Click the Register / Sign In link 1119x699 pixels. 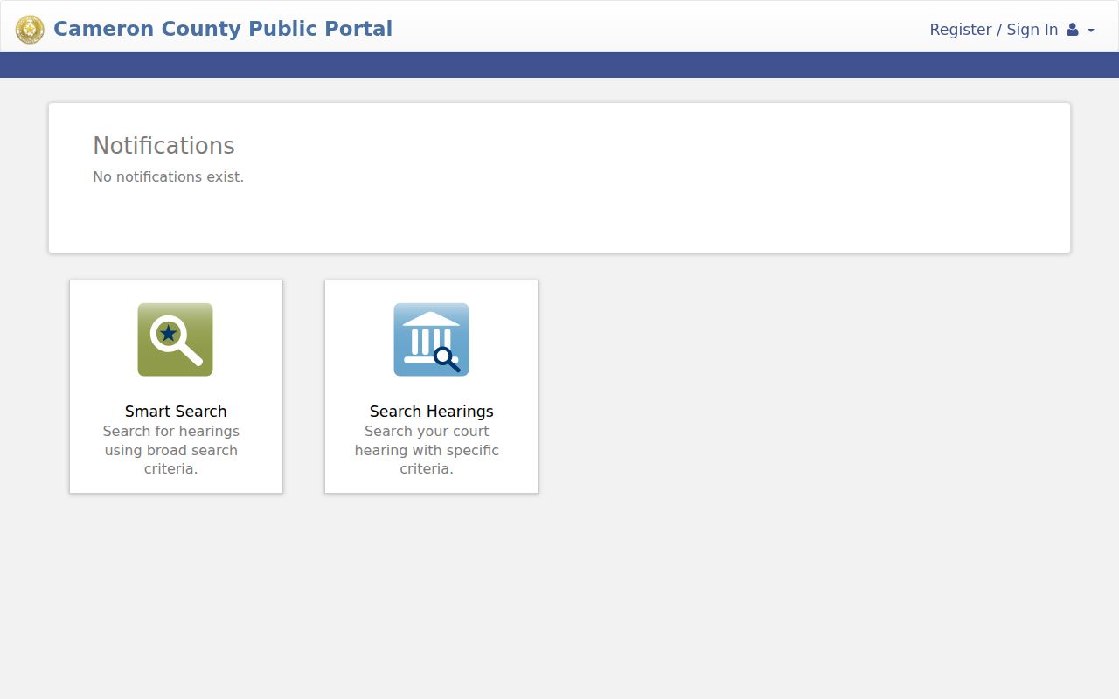pos(993,30)
